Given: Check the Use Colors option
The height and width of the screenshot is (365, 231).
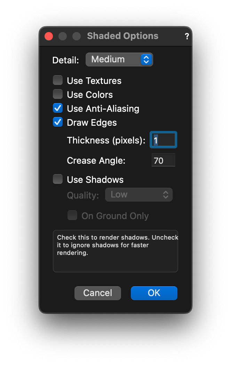Looking at the screenshot, I should point(58,94).
